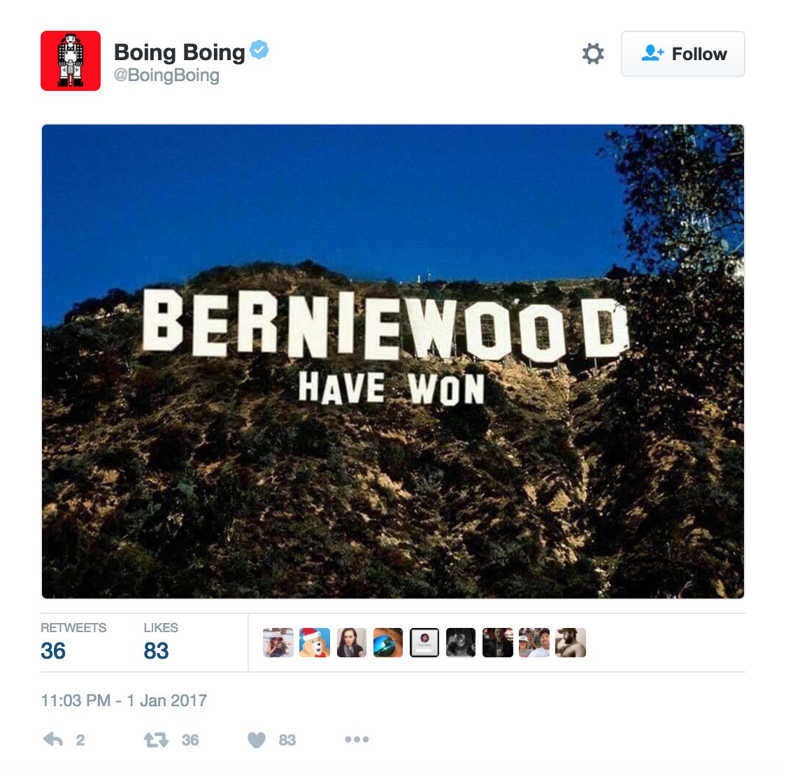The height and width of the screenshot is (779, 786).
Task: Click the reply arrow icon
Action: pyautogui.click(x=53, y=739)
